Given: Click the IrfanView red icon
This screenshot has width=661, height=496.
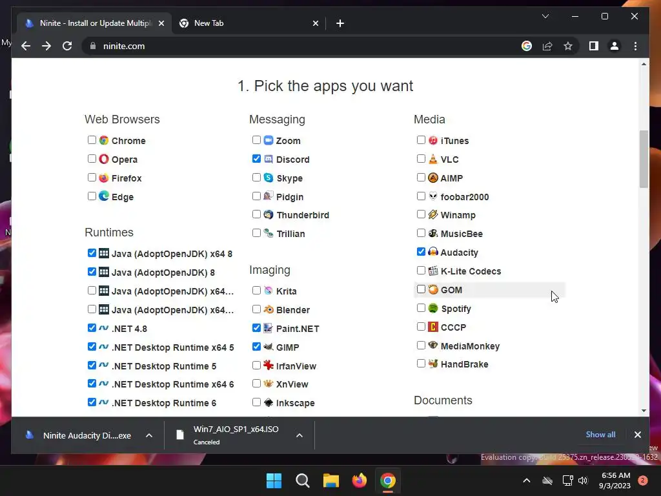Looking at the screenshot, I should [x=269, y=366].
